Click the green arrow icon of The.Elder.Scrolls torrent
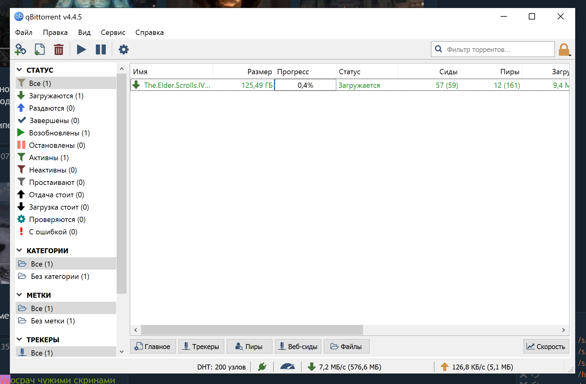This screenshot has height=384, width=586. [136, 85]
